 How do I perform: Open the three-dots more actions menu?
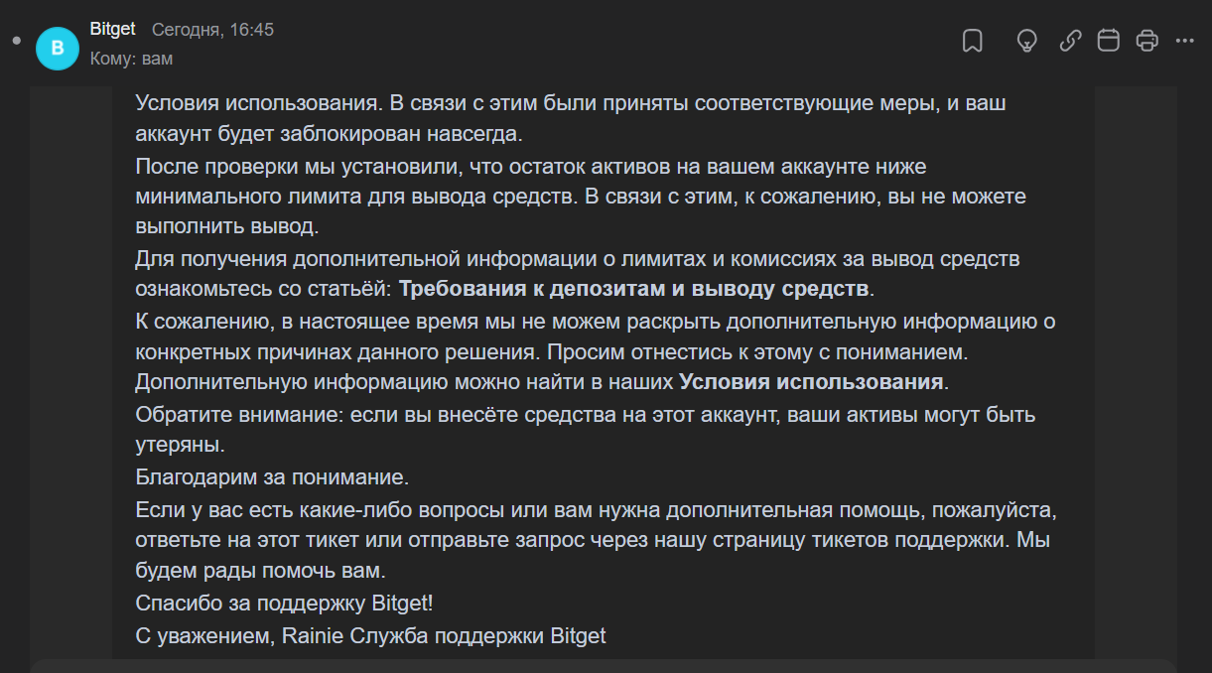(x=1184, y=41)
